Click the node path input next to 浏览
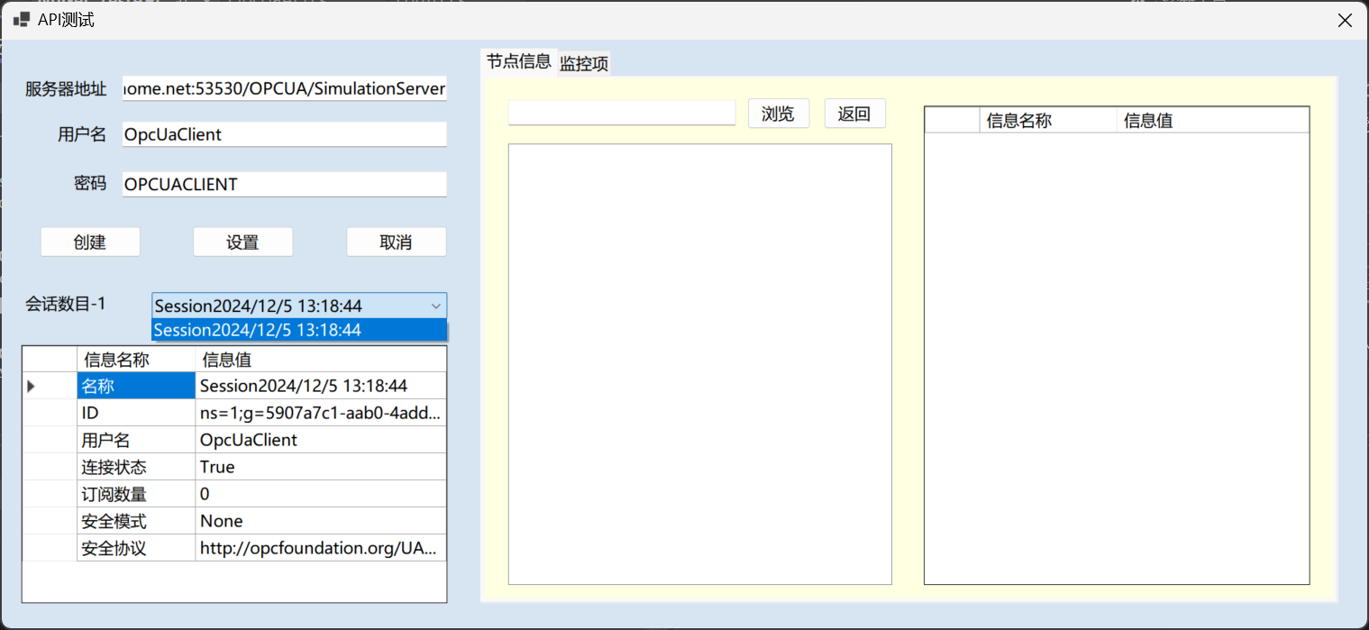Image resolution: width=1369 pixels, height=630 pixels. tap(622, 113)
